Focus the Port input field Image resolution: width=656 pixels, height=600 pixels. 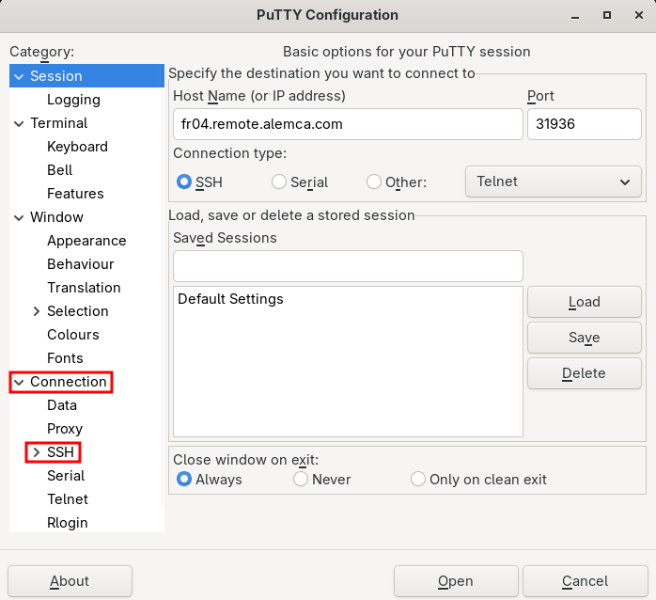click(x=584, y=124)
